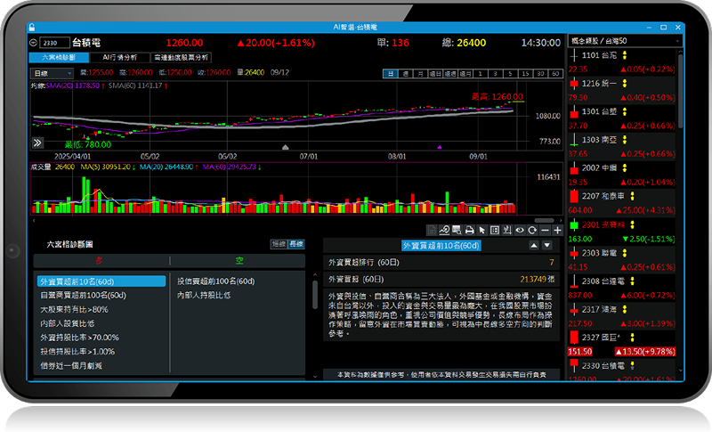Open the third analysis tab beside AI行情分析
Screen dimensions: 712x432
point(181,58)
